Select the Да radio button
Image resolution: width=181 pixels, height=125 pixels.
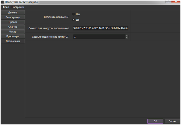pyautogui.click(x=73, y=20)
